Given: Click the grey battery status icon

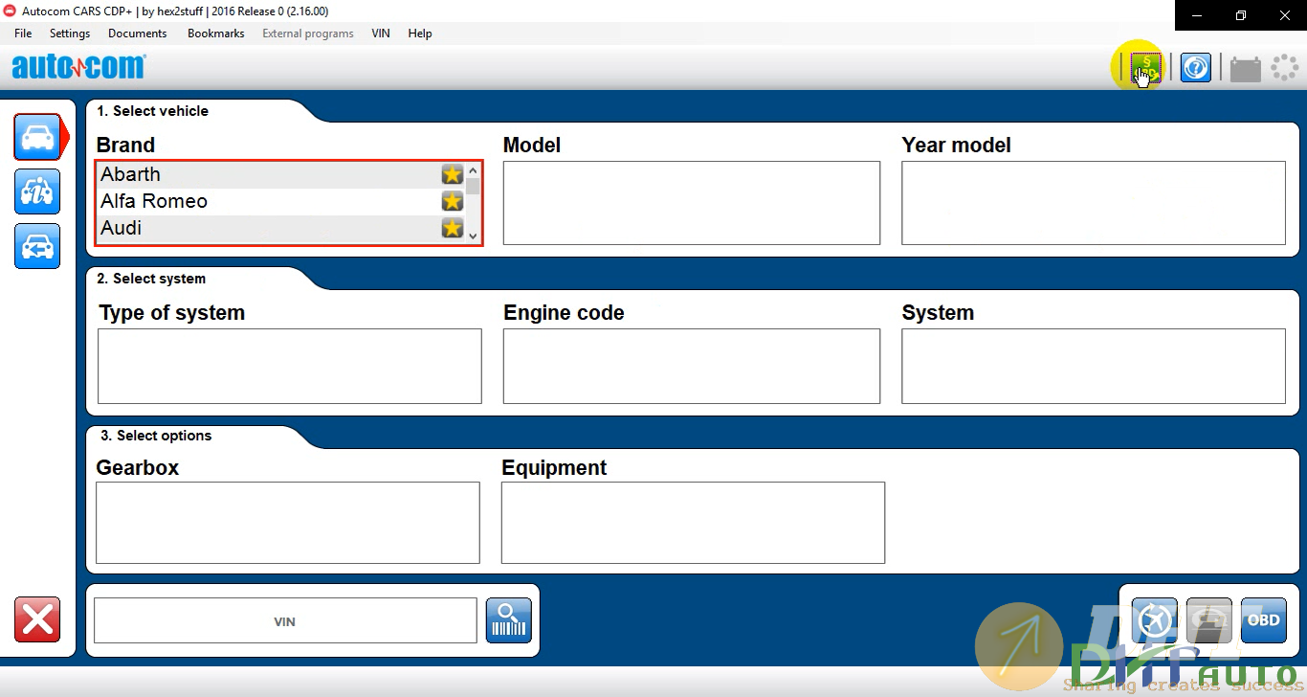Looking at the screenshot, I should pyautogui.click(x=1245, y=68).
